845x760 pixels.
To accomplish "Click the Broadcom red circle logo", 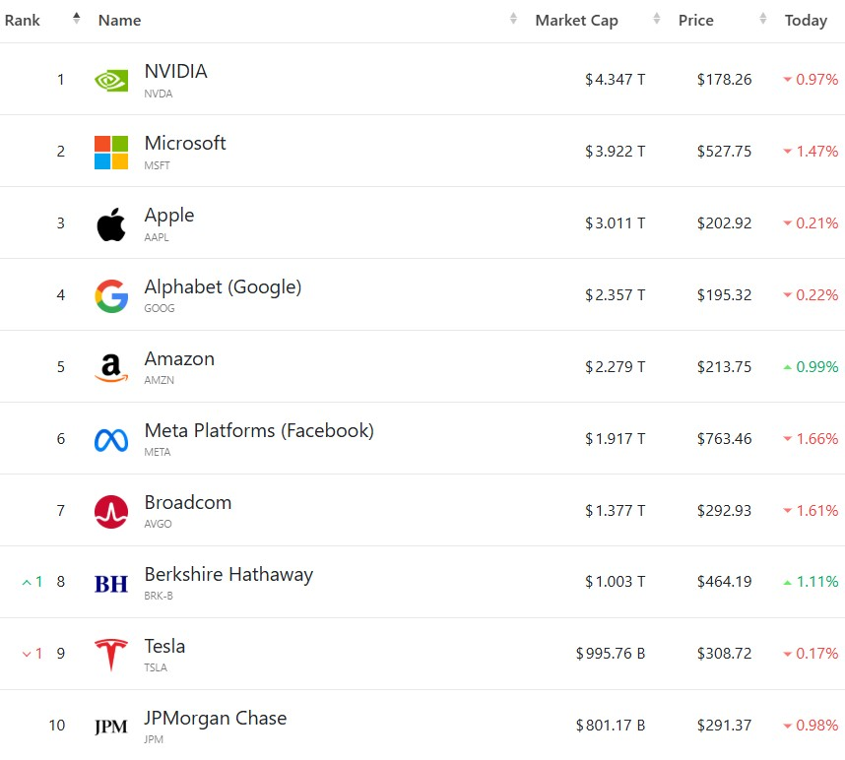I will (111, 511).
